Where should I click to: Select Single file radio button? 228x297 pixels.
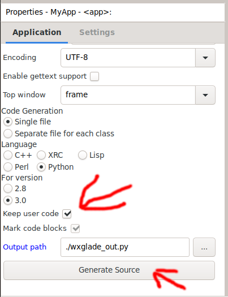[x=8, y=122]
